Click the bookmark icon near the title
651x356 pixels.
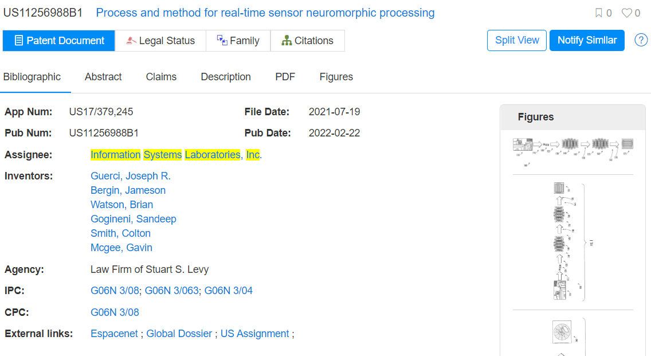599,13
